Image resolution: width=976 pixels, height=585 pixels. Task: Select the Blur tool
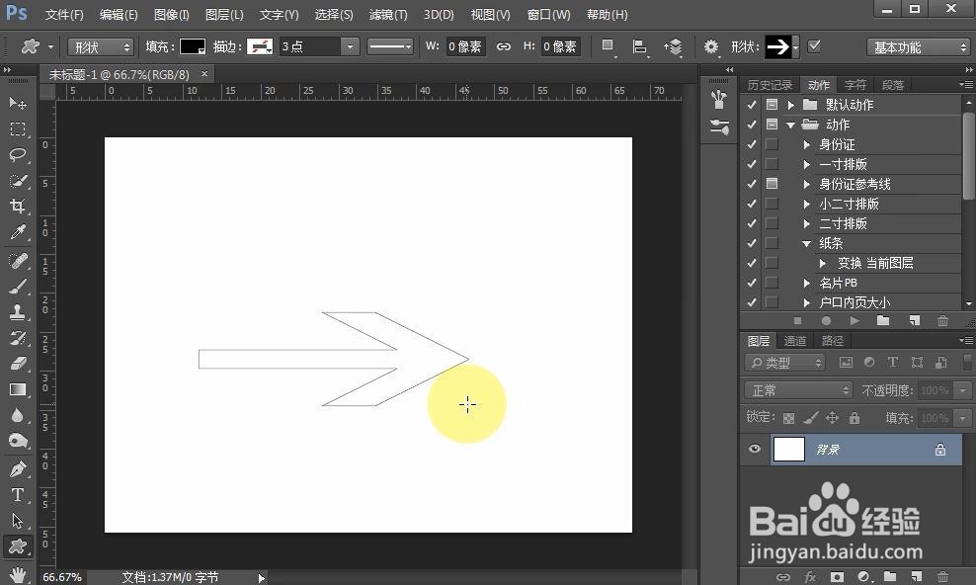[x=18, y=415]
